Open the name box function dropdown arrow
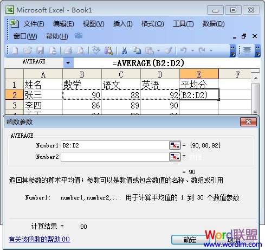Viewport: 265px width, 250px height. pos(68,63)
